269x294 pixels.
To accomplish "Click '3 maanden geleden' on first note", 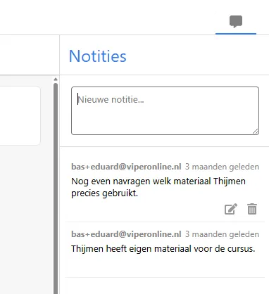I will point(222,167).
